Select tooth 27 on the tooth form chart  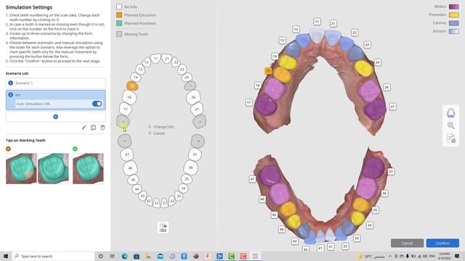point(197,109)
